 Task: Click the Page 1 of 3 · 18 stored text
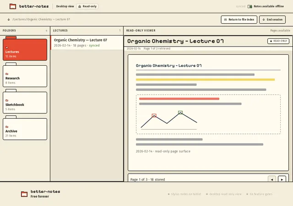tap(147, 180)
